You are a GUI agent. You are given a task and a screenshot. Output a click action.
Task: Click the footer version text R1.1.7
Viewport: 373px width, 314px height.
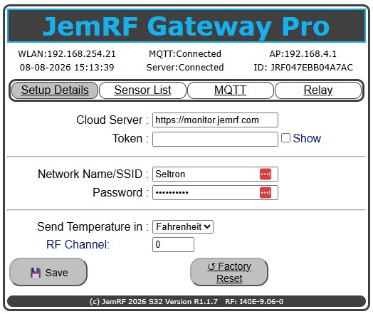[206, 302]
